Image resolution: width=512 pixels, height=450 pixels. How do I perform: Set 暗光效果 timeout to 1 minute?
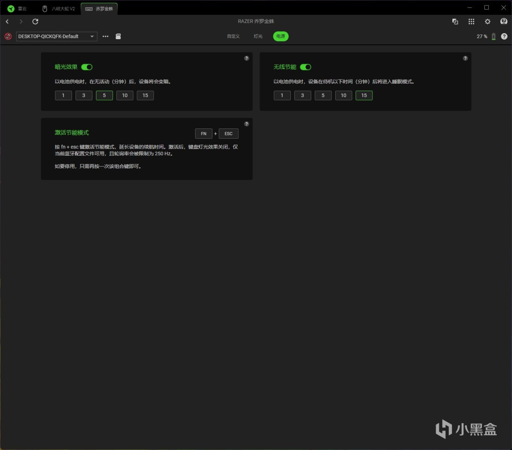pyautogui.click(x=63, y=96)
